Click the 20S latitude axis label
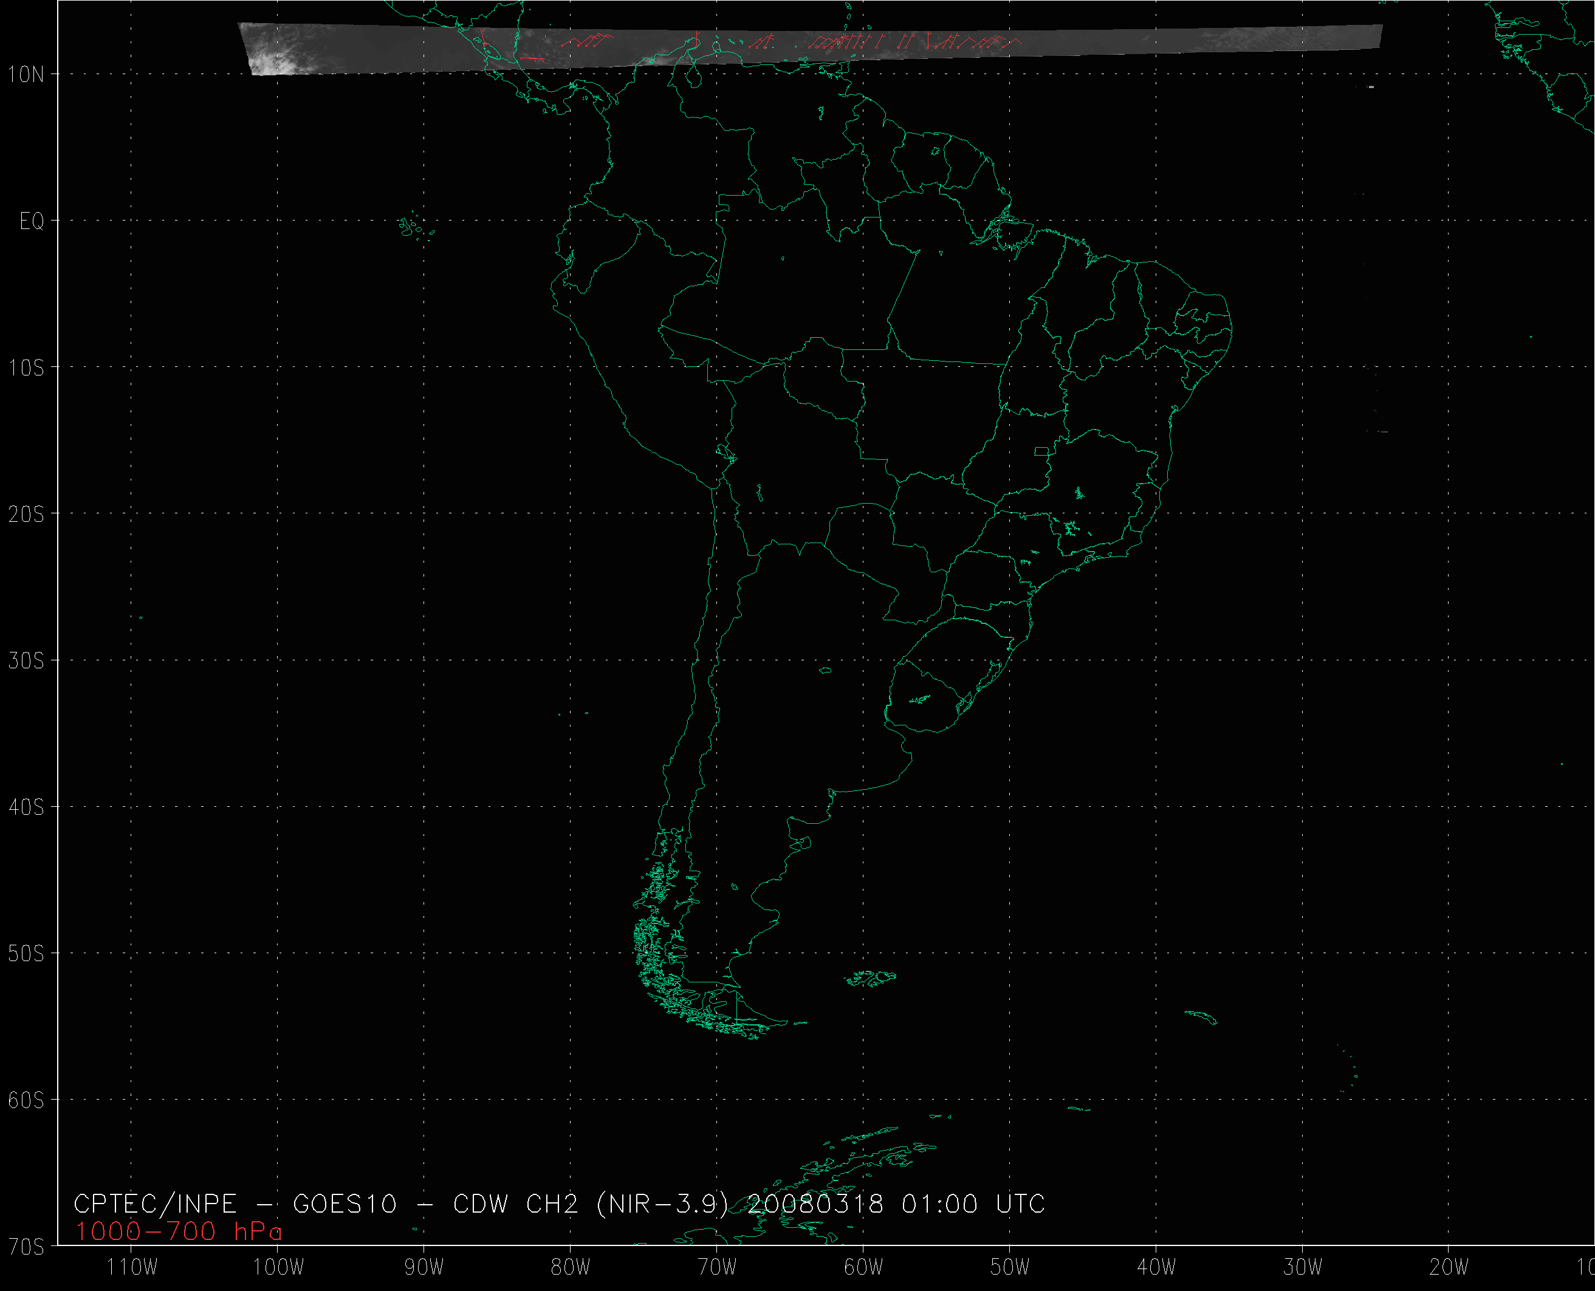The image size is (1595, 1291). point(26,514)
